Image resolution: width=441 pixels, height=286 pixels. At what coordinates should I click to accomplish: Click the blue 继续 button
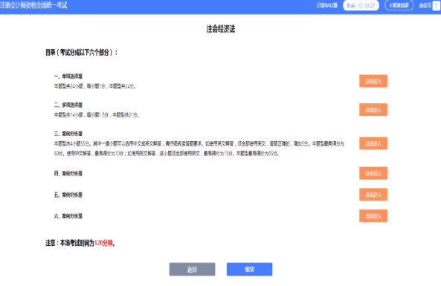(x=249, y=270)
